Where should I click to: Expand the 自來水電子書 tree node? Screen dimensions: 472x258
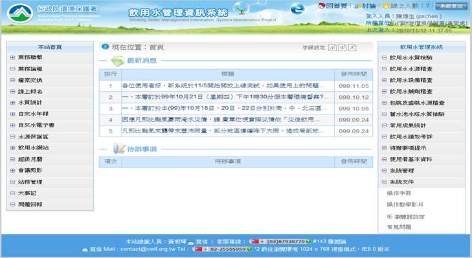pos(13,125)
